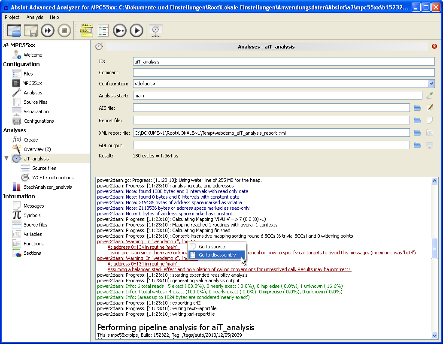Open a project via the toolbar folder icon
The height and width of the screenshot is (344, 443).
coord(14,30)
